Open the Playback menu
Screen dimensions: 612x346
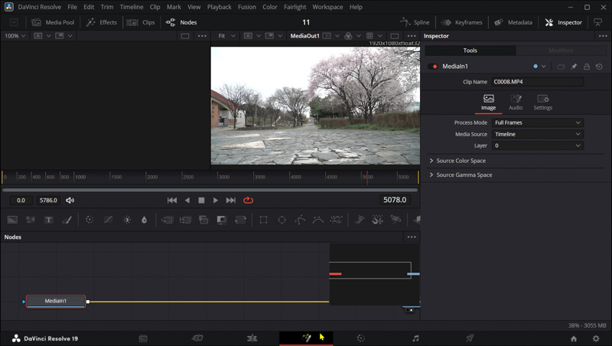(x=220, y=7)
